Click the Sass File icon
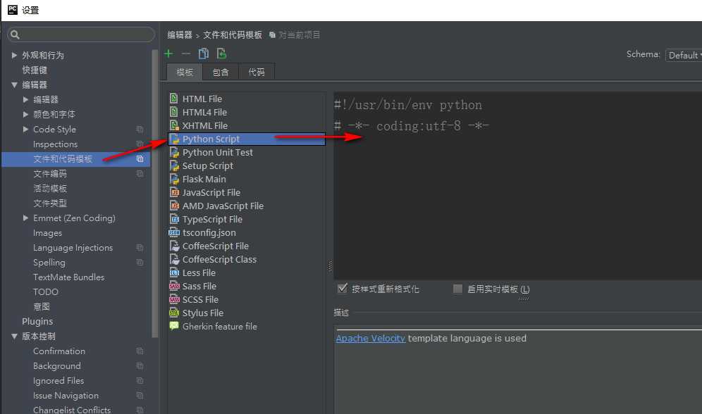Viewport: 702px width, 414px height. pos(174,286)
